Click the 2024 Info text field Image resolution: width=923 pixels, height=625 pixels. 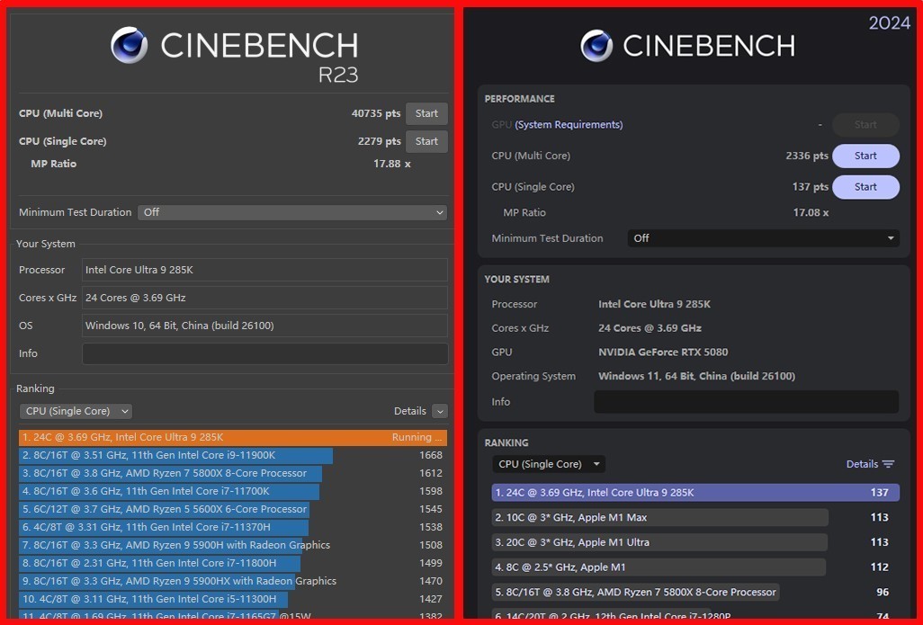click(x=746, y=402)
